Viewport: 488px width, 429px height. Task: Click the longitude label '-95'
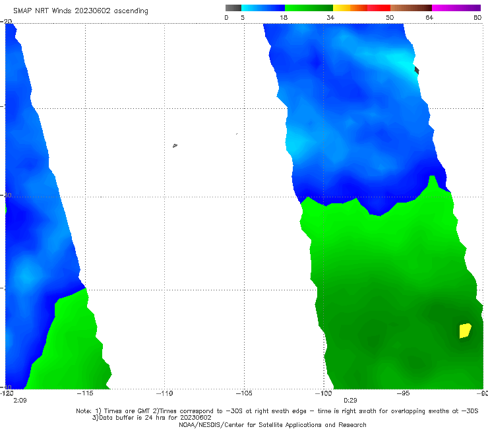[403, 393]
